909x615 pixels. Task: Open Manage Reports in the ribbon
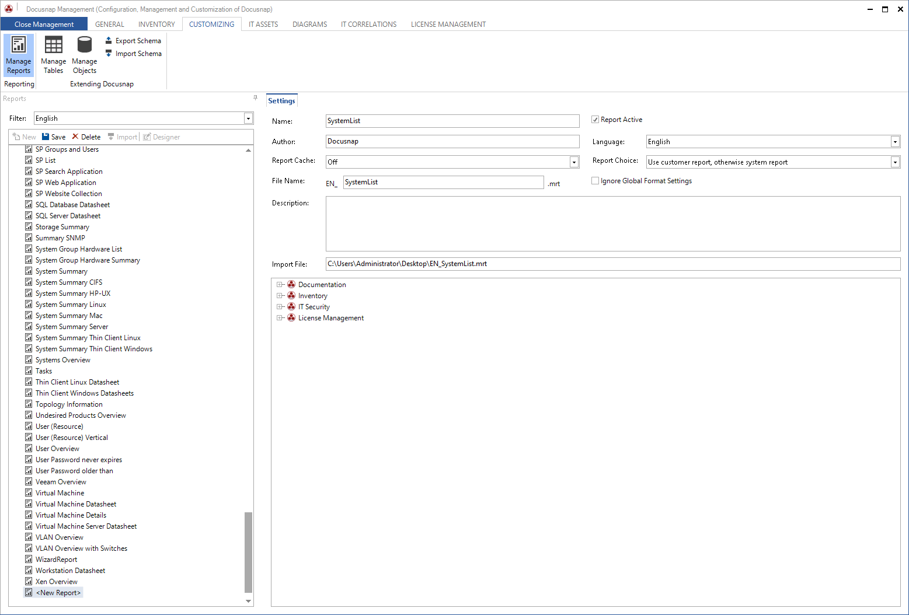19,55
